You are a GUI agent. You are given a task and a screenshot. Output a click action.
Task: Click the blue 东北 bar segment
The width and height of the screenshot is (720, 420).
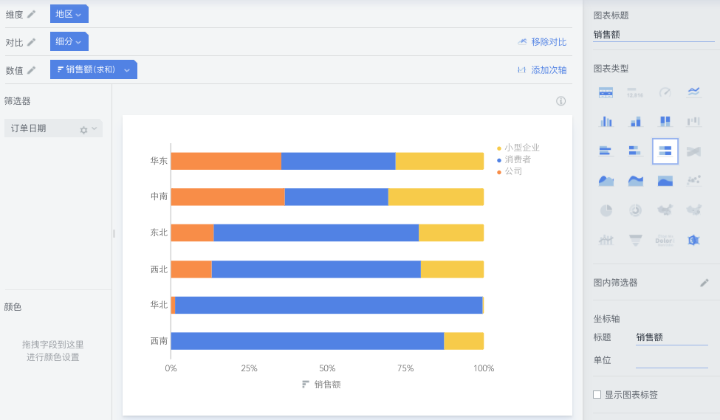pos(316,233)
